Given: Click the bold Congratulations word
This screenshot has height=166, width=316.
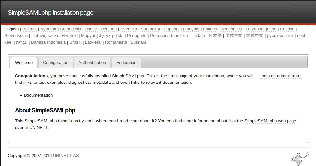Looking at the screenshot, I should pyautogui.click(x=31, y=76).
